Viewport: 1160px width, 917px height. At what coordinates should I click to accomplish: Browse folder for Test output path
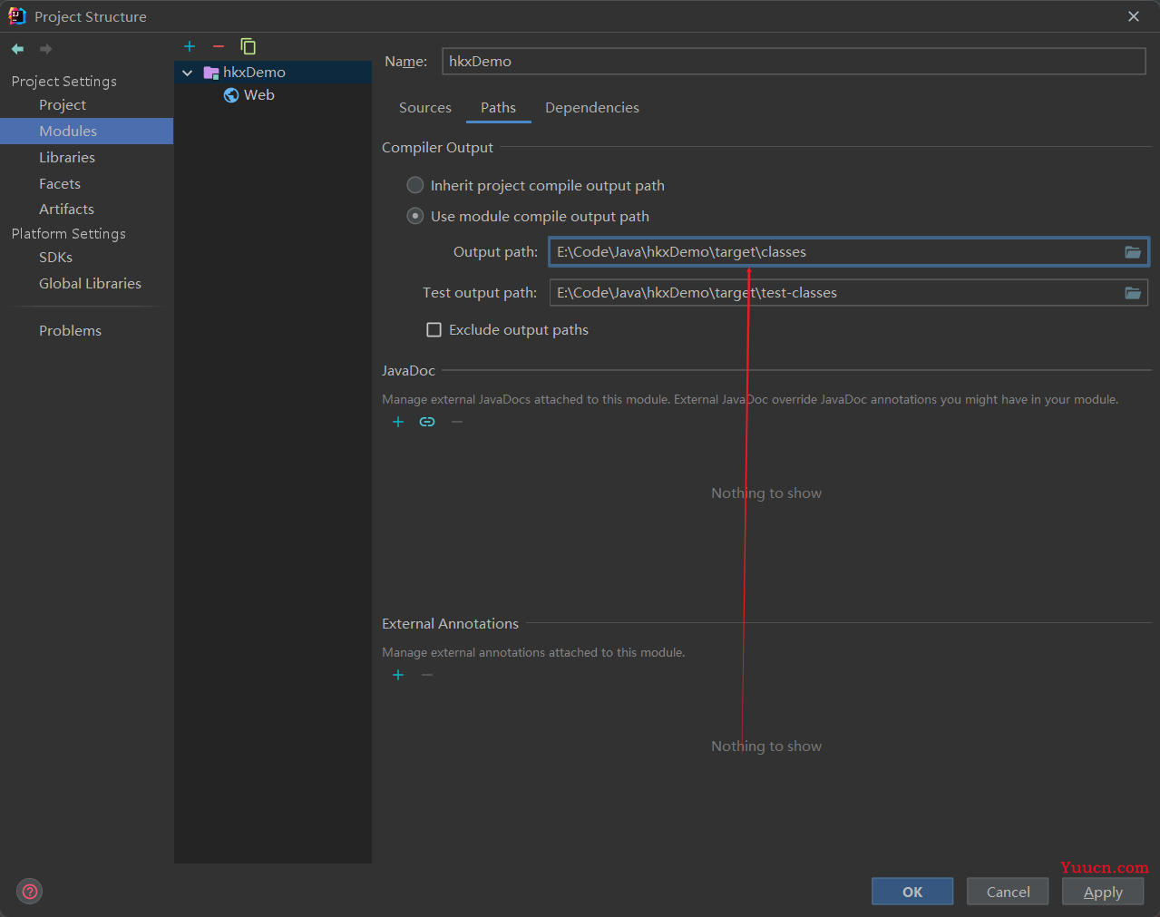[x=1133, y=293]
